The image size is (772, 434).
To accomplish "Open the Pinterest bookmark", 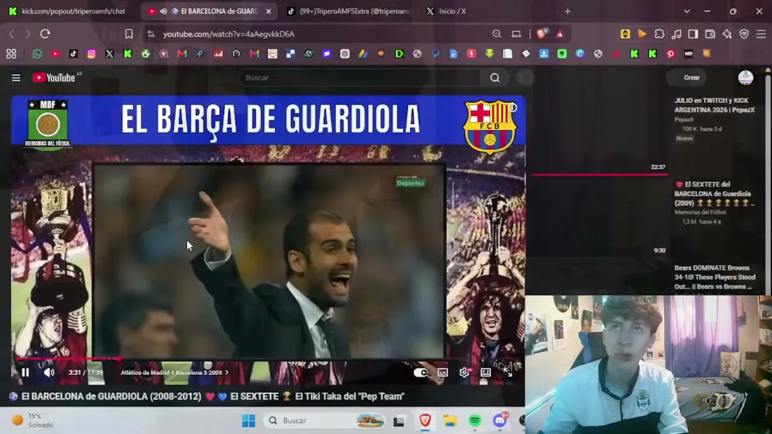I will click(671, 54).
